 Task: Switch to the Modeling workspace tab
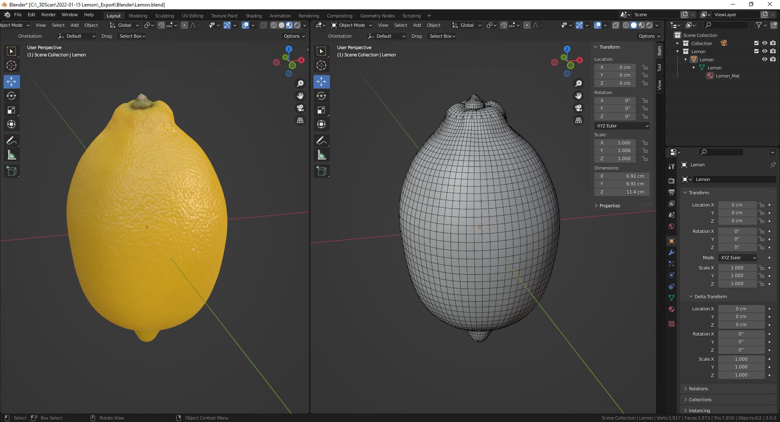coord(138,16)
